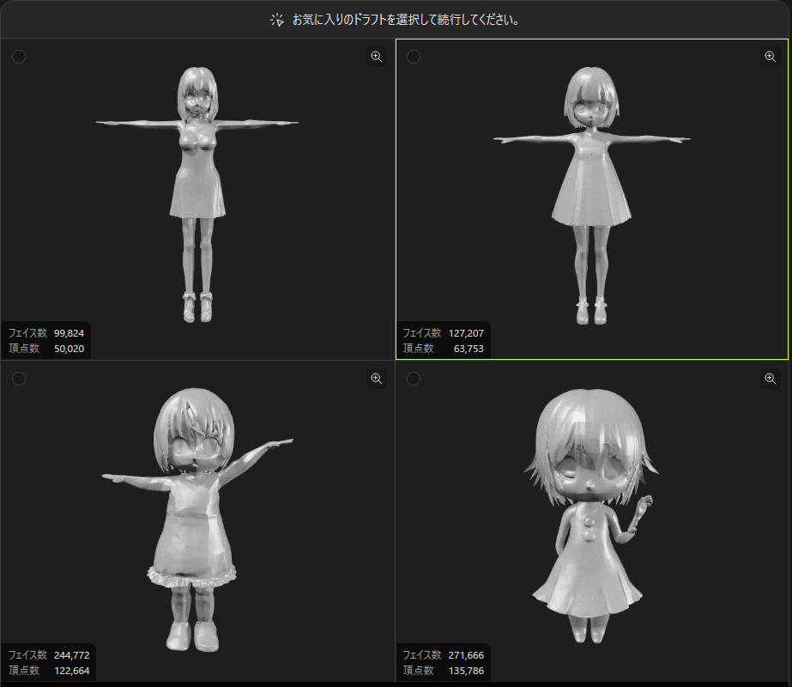Click the face count 127,207 value
The width and height of the screenshot is (792, 687).
(466, 333)
